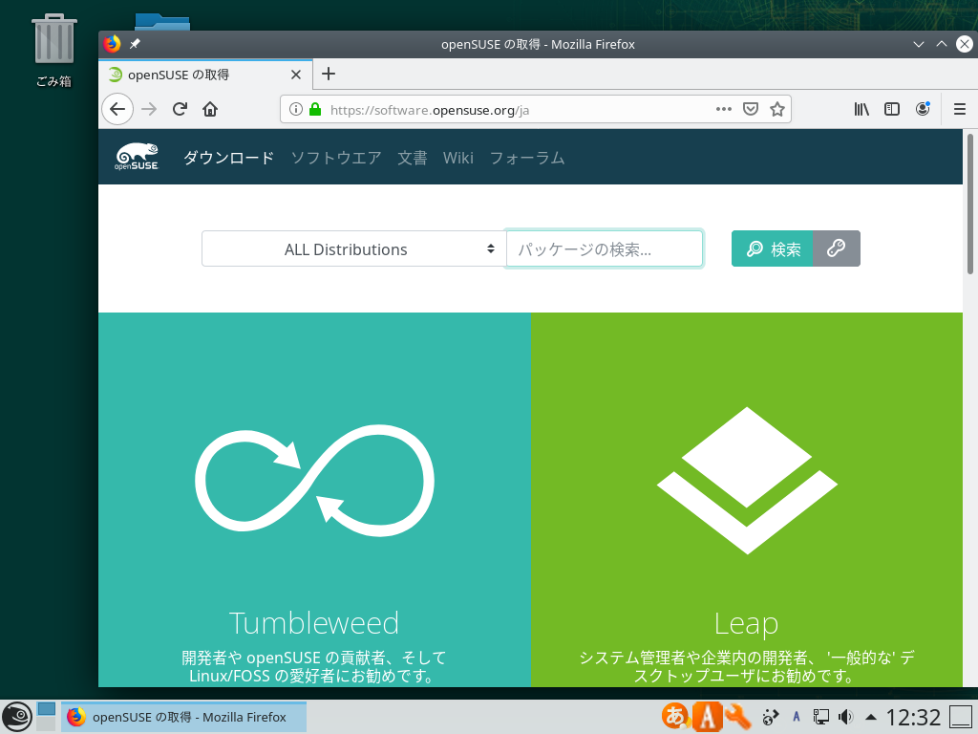Image resolution: width=978 pixels, height=734 pixels.
Task: Click the Leap stacked layers icon
Action: 747,480
